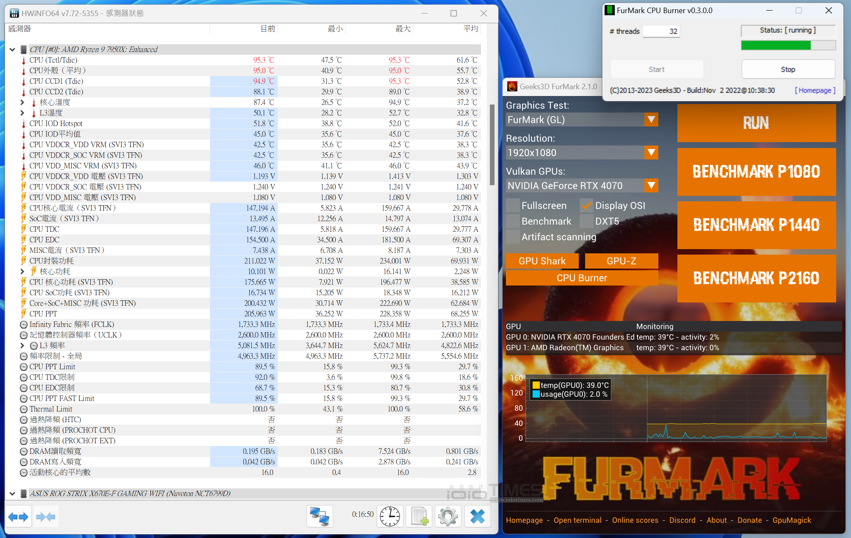851x538 pixels.
Task: Expand the 核心溫度 tree row
Action: pyautogui.click(x=22, y=102)
